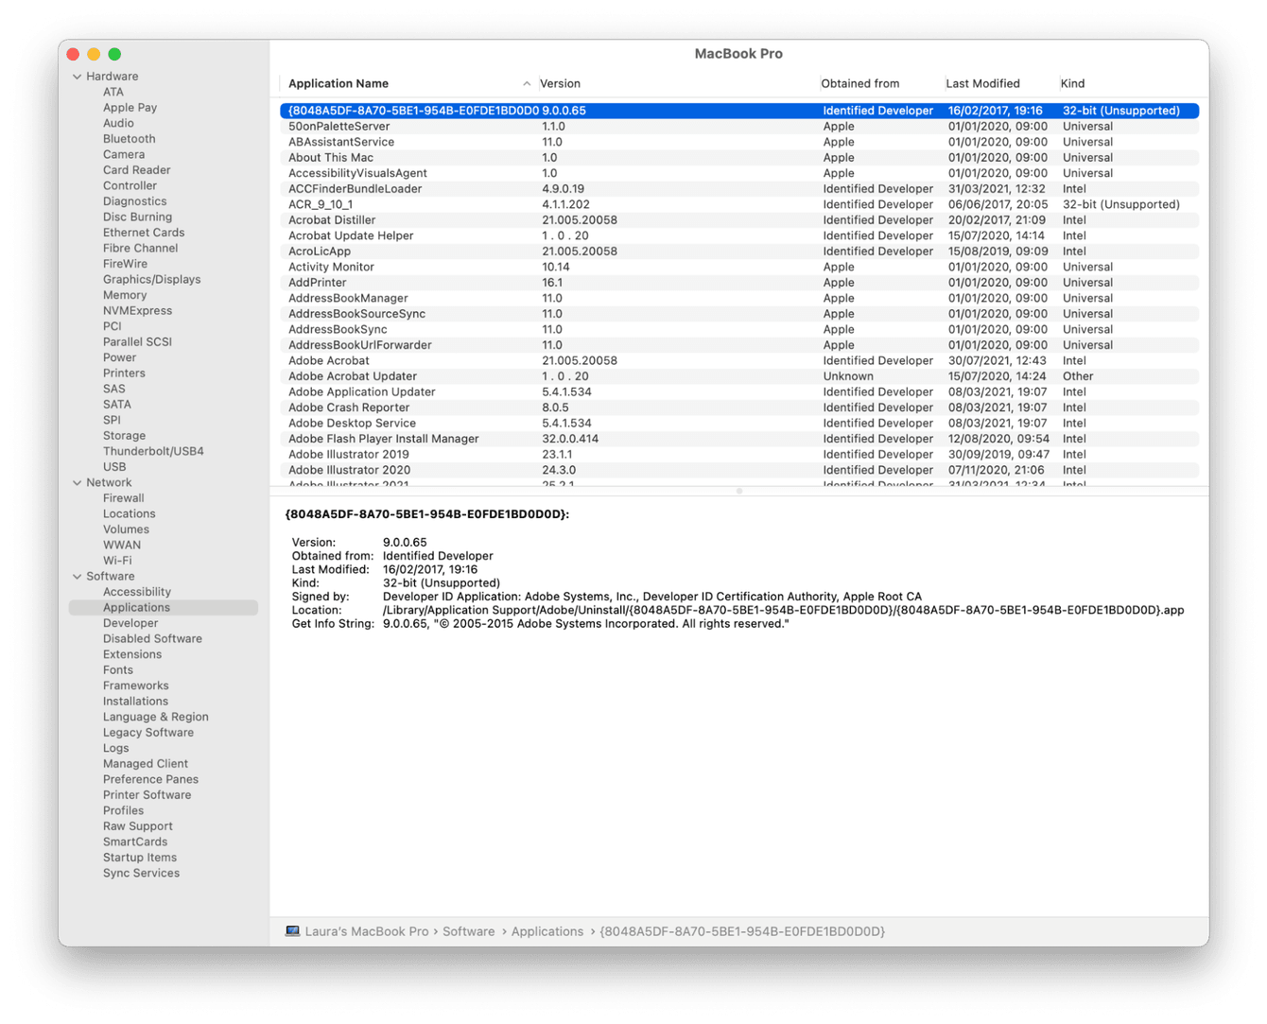Collapse the Hardware section chevron
The height and width of the screenshot is (1024, 1267).
[78, 77]
